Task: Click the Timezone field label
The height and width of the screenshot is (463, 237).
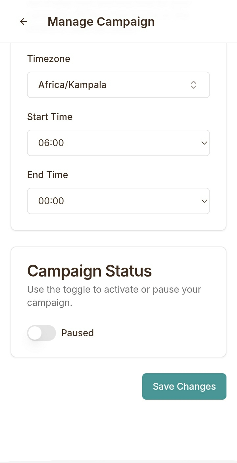Action: (x=49, y=59)
